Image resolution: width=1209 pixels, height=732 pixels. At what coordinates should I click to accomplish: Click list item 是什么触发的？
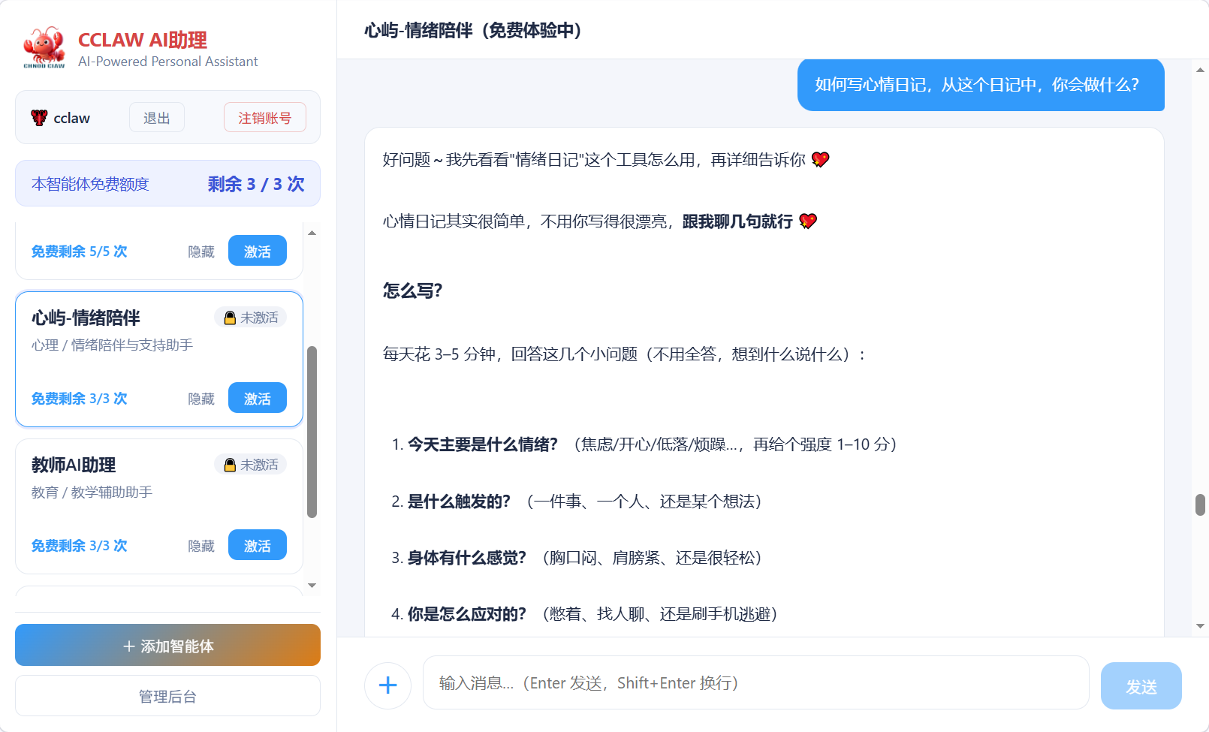[459, 502]
